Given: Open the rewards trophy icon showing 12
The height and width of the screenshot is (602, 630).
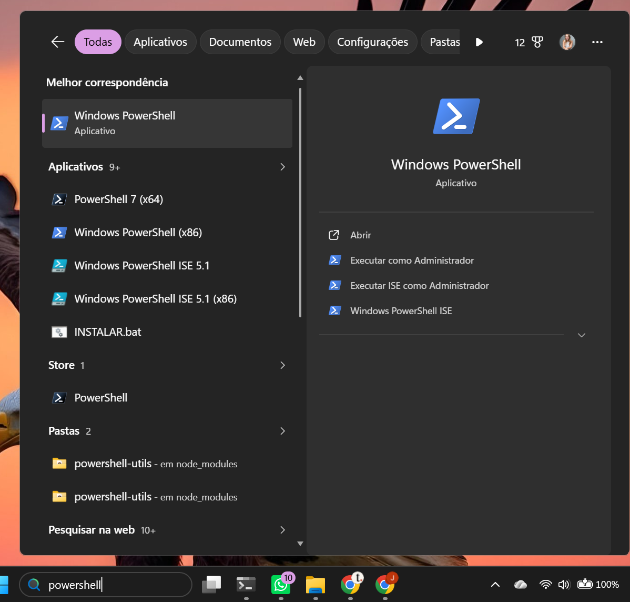Looking at the screenshot, I should 529,42.
